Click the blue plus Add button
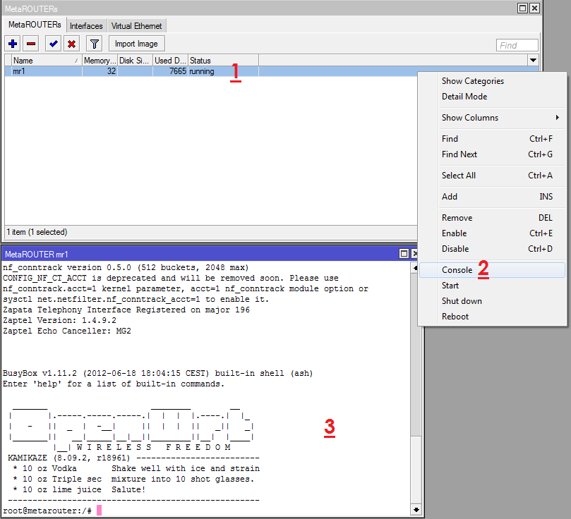Image resolution: width=571 pixels, height=519 pixels. pos(13,44)
